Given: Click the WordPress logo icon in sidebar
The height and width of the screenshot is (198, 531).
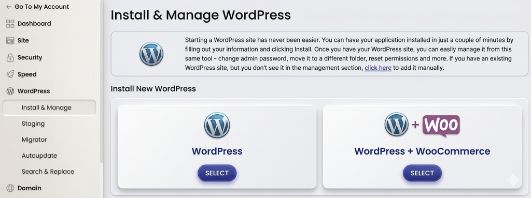Looking at the screenshot, I should 10,91.
